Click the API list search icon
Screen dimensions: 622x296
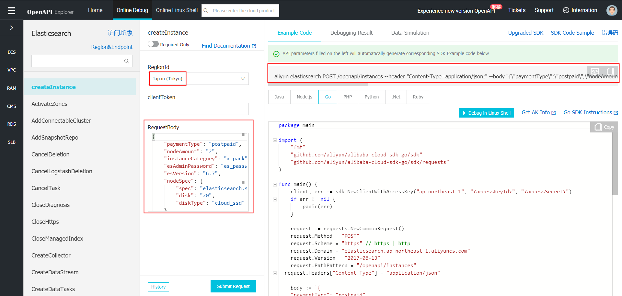(x=127, y=61)
